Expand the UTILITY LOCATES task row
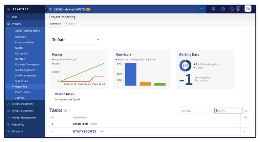The image size is (260, 142). tap(244, 131)
